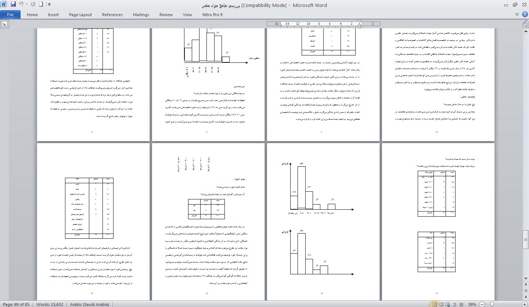
Task: Expand the ribbon with the chevron
Action: [x=517, y=15]
